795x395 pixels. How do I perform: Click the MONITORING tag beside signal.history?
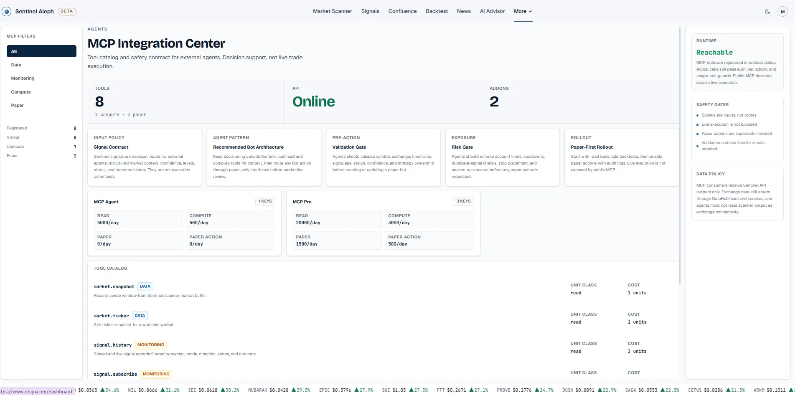(x=151, y=345)
